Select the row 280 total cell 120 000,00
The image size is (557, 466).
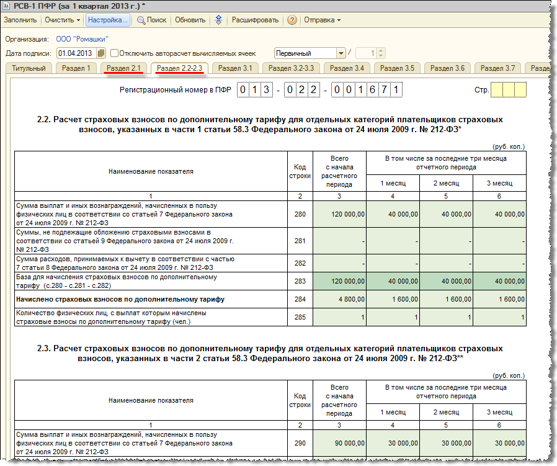340,214
